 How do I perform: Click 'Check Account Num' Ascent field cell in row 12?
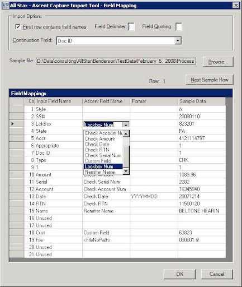[x=106, y=189]
